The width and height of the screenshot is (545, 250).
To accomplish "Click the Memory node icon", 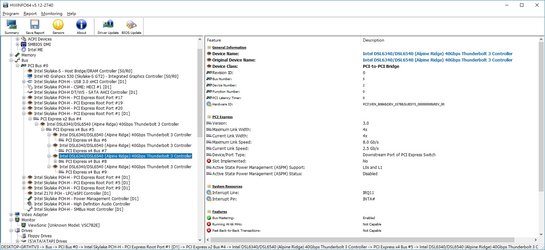I will tap(17, 55).
